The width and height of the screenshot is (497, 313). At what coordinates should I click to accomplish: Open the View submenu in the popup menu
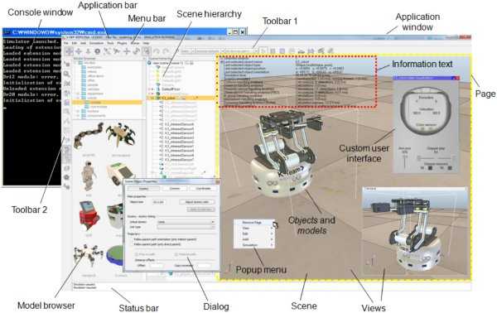click(x=254, y=228)
